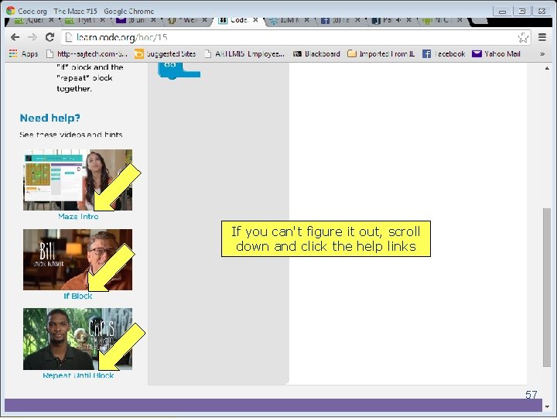Open the Apps grid shortcut
The width and height of the screenshot is (557, 418).
[x=23, y=53]
